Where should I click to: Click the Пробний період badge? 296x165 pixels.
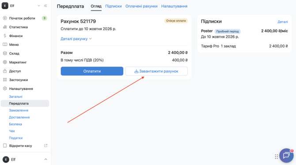[228, 31]
